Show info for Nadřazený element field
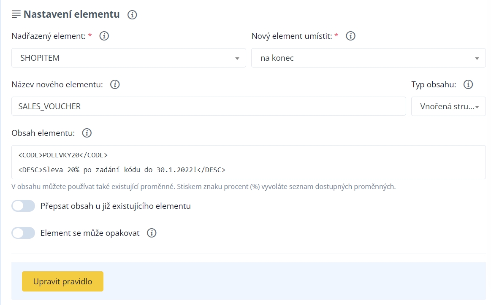This screenshot has height=305, width=491. (104, 36)
